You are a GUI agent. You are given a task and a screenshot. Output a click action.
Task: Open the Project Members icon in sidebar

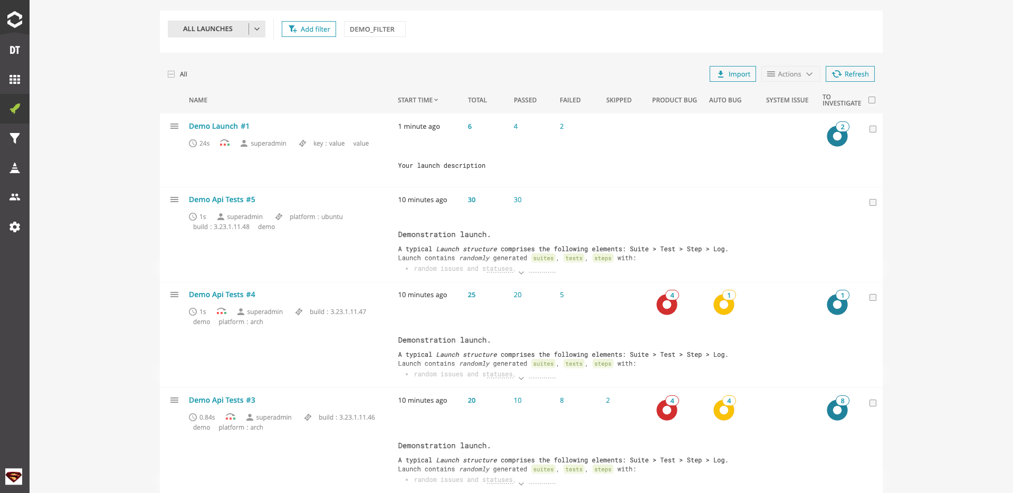[15, 197]
